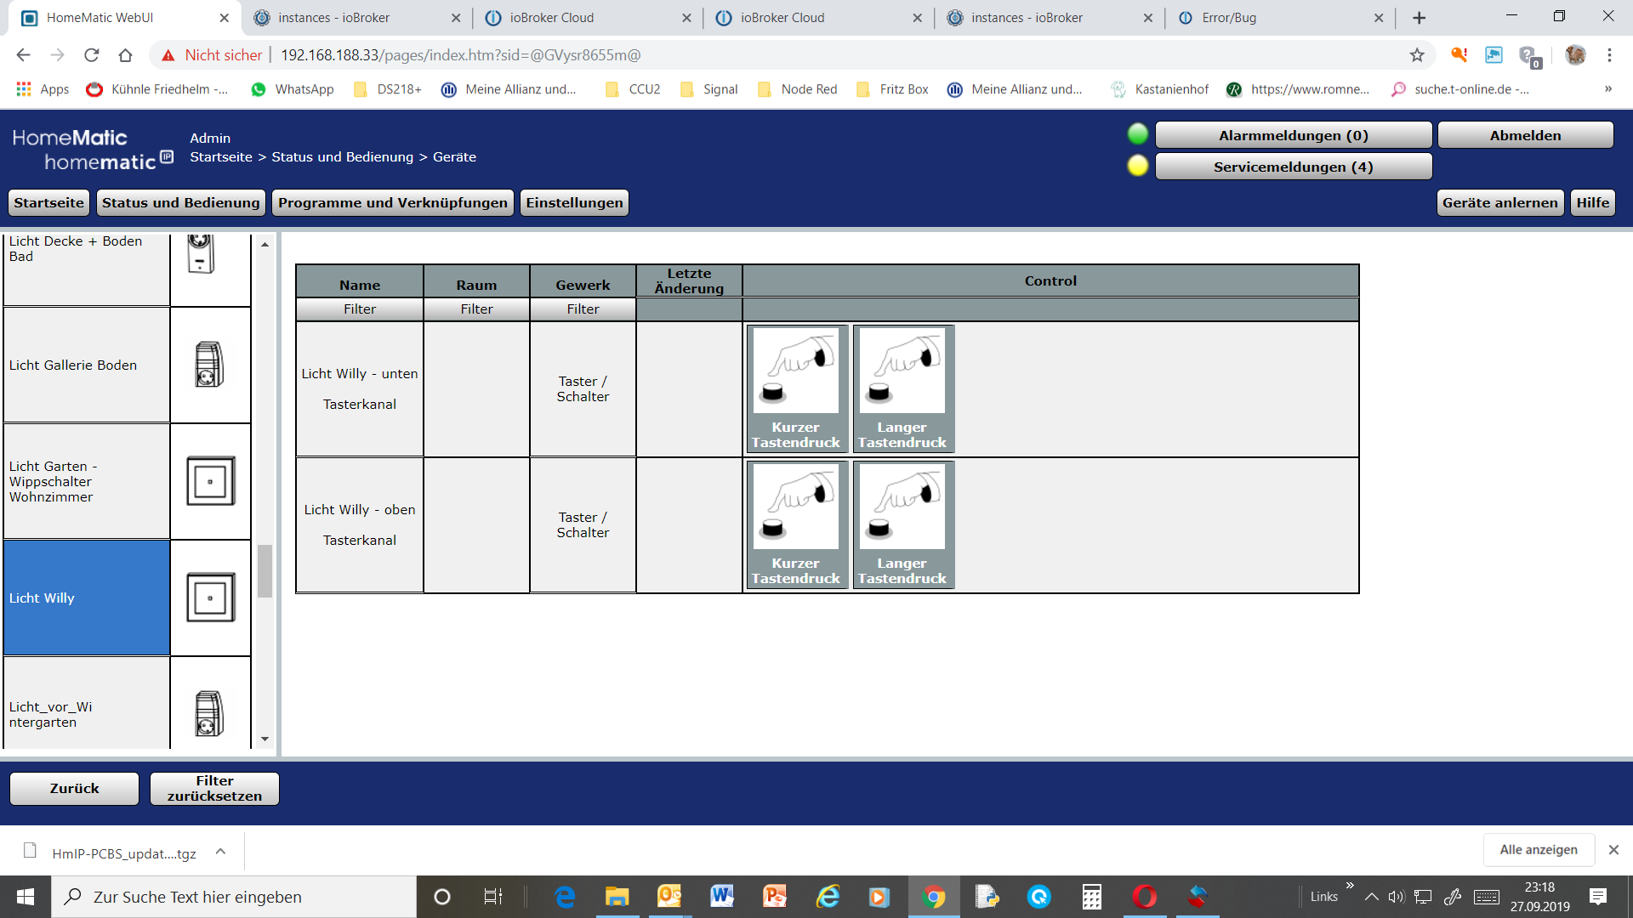The width and height of the screenshot is (1633, 918).
Task: Open File Explorer from the taskbar
Action: pos(617,897)
